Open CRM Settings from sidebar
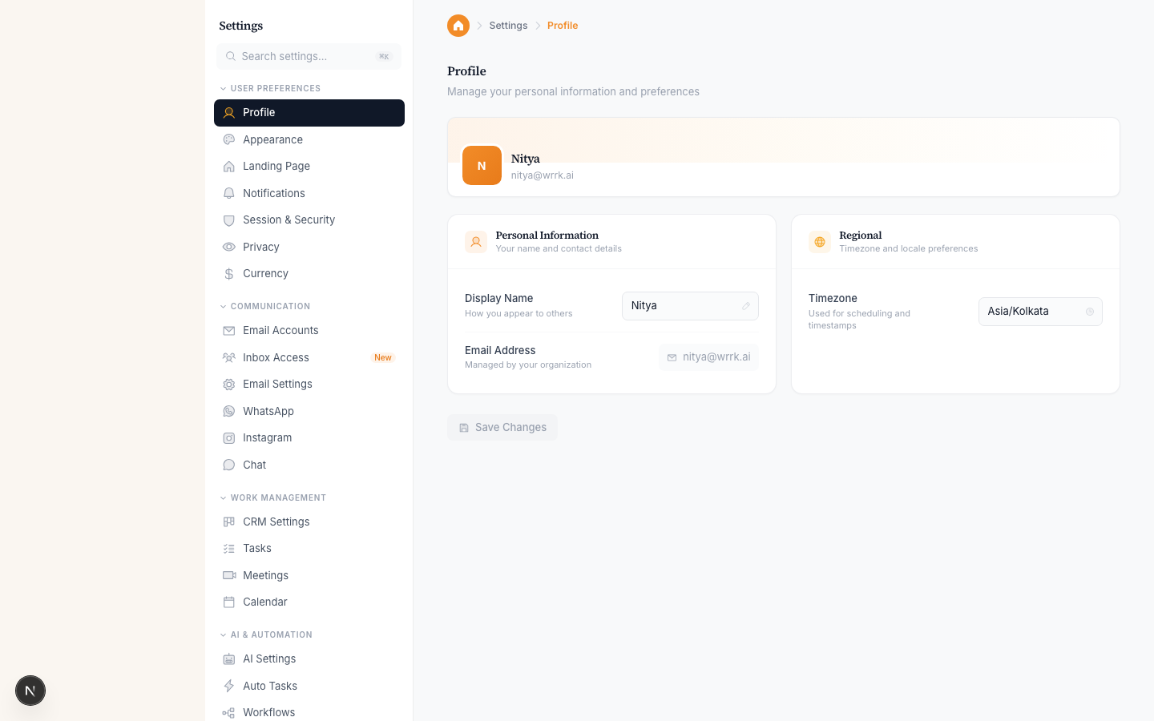This screenshot has width=1154, height=721. (x=276, y=522)
